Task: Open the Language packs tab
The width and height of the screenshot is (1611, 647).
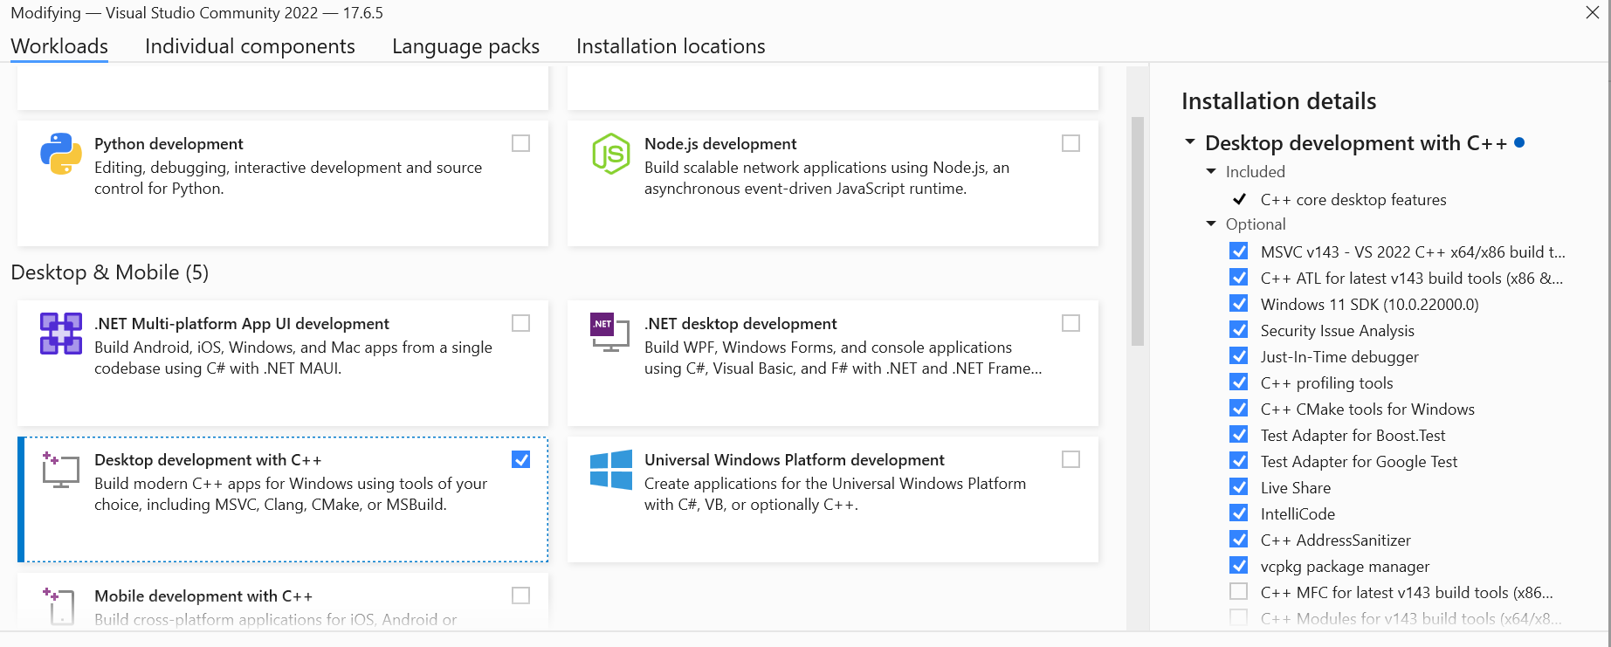Action: [x=465, y=46]
